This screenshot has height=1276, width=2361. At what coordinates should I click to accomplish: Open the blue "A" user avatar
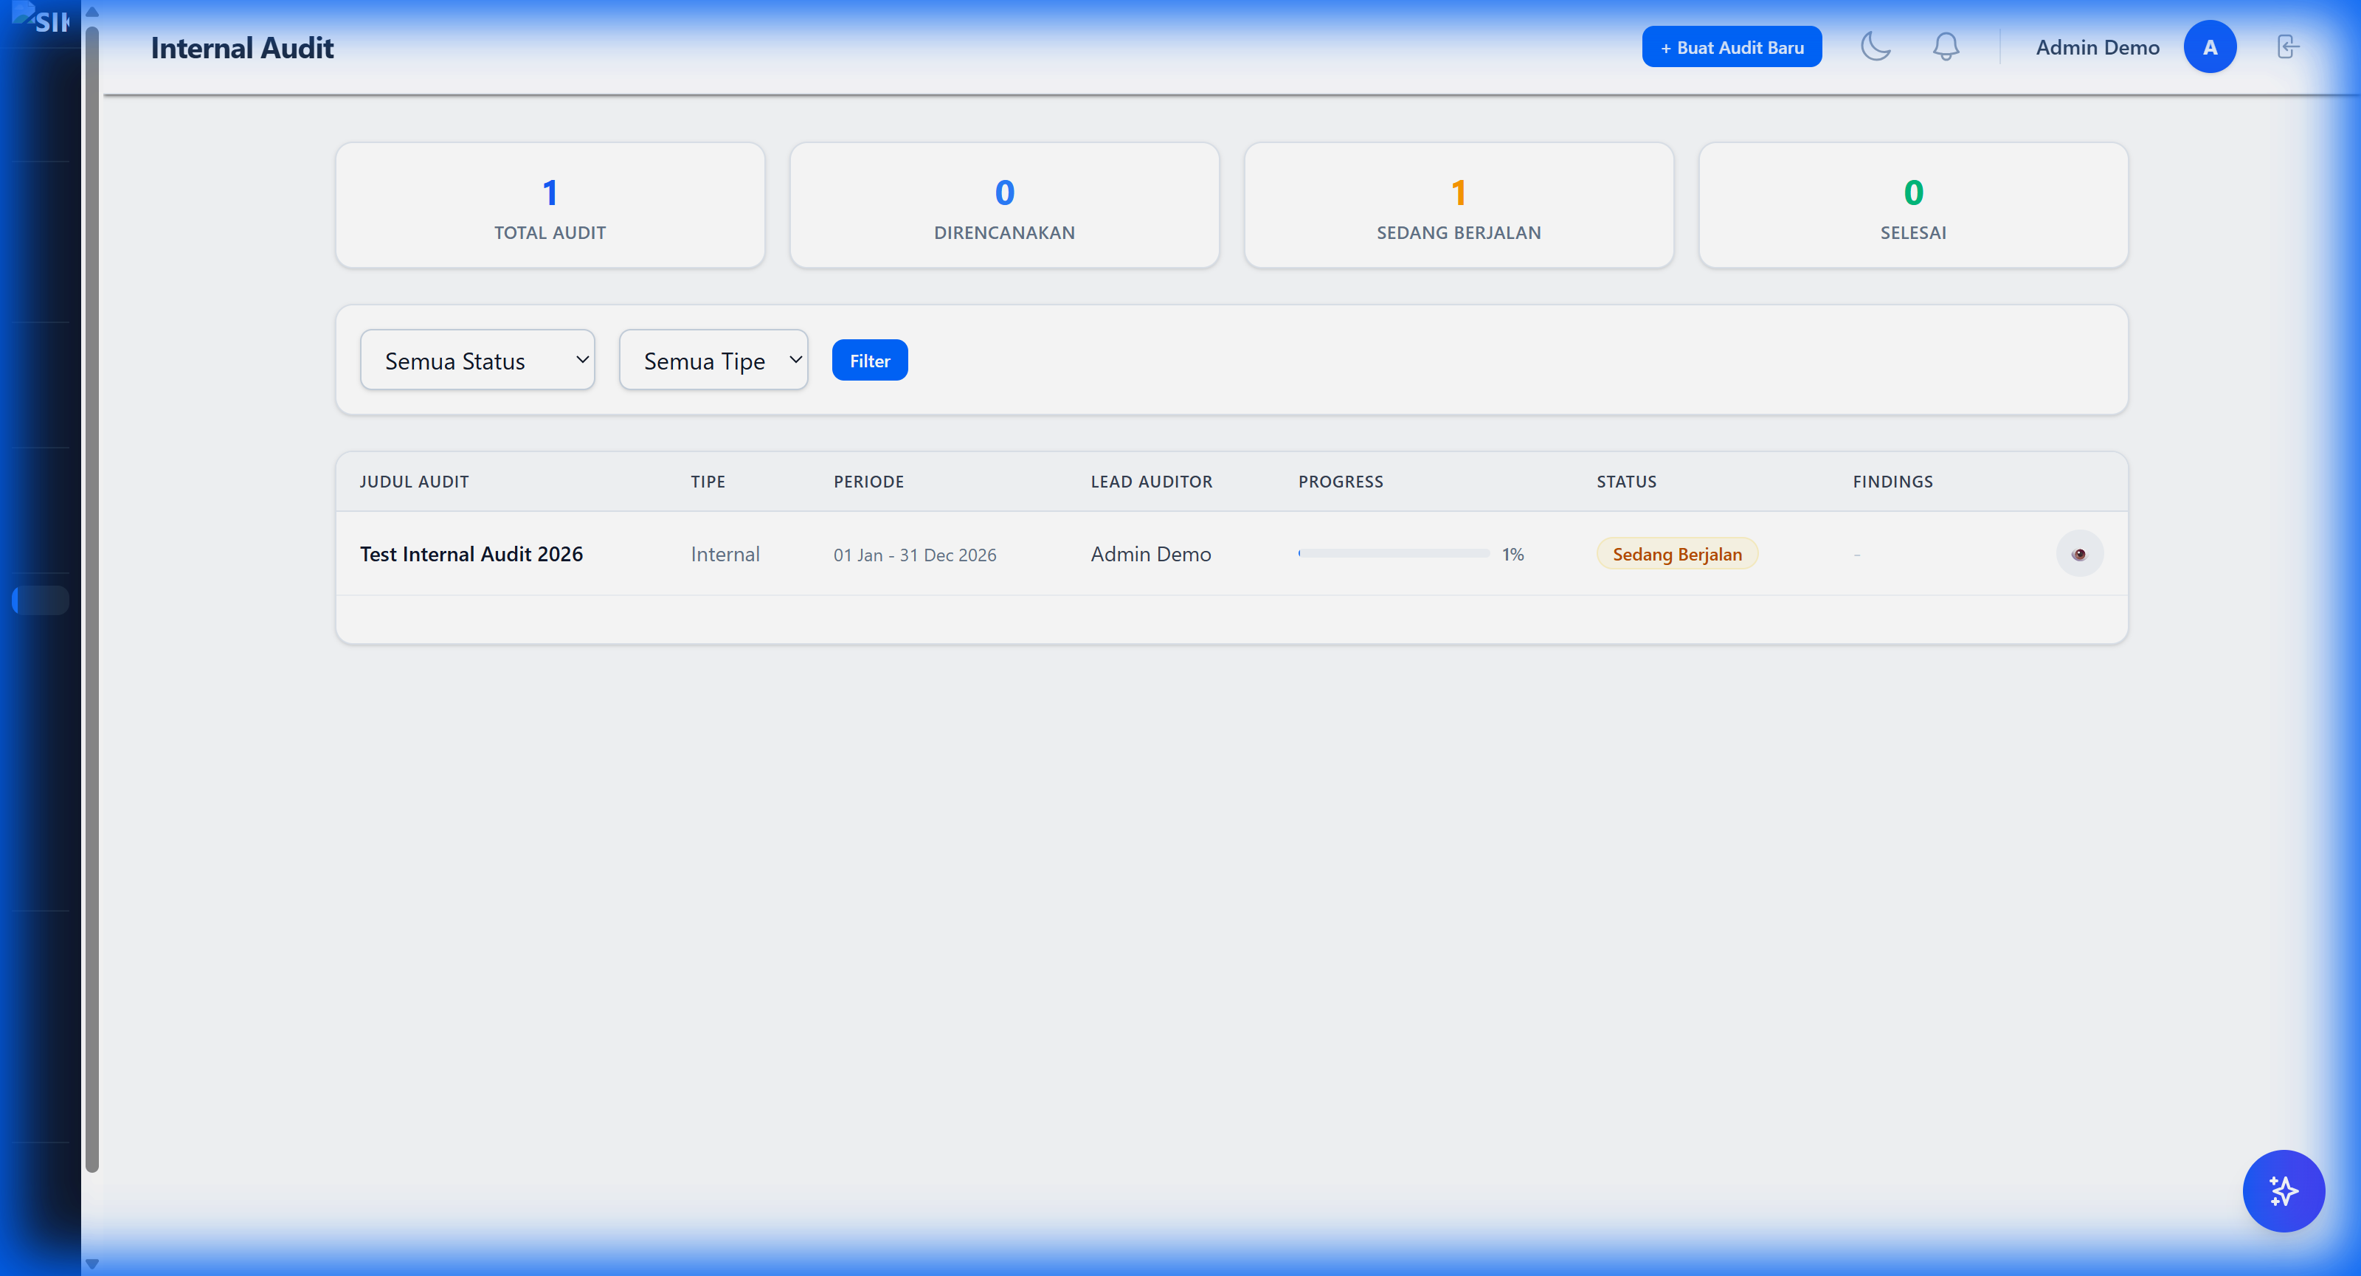pyautogui.click(x=2209, y=46)
